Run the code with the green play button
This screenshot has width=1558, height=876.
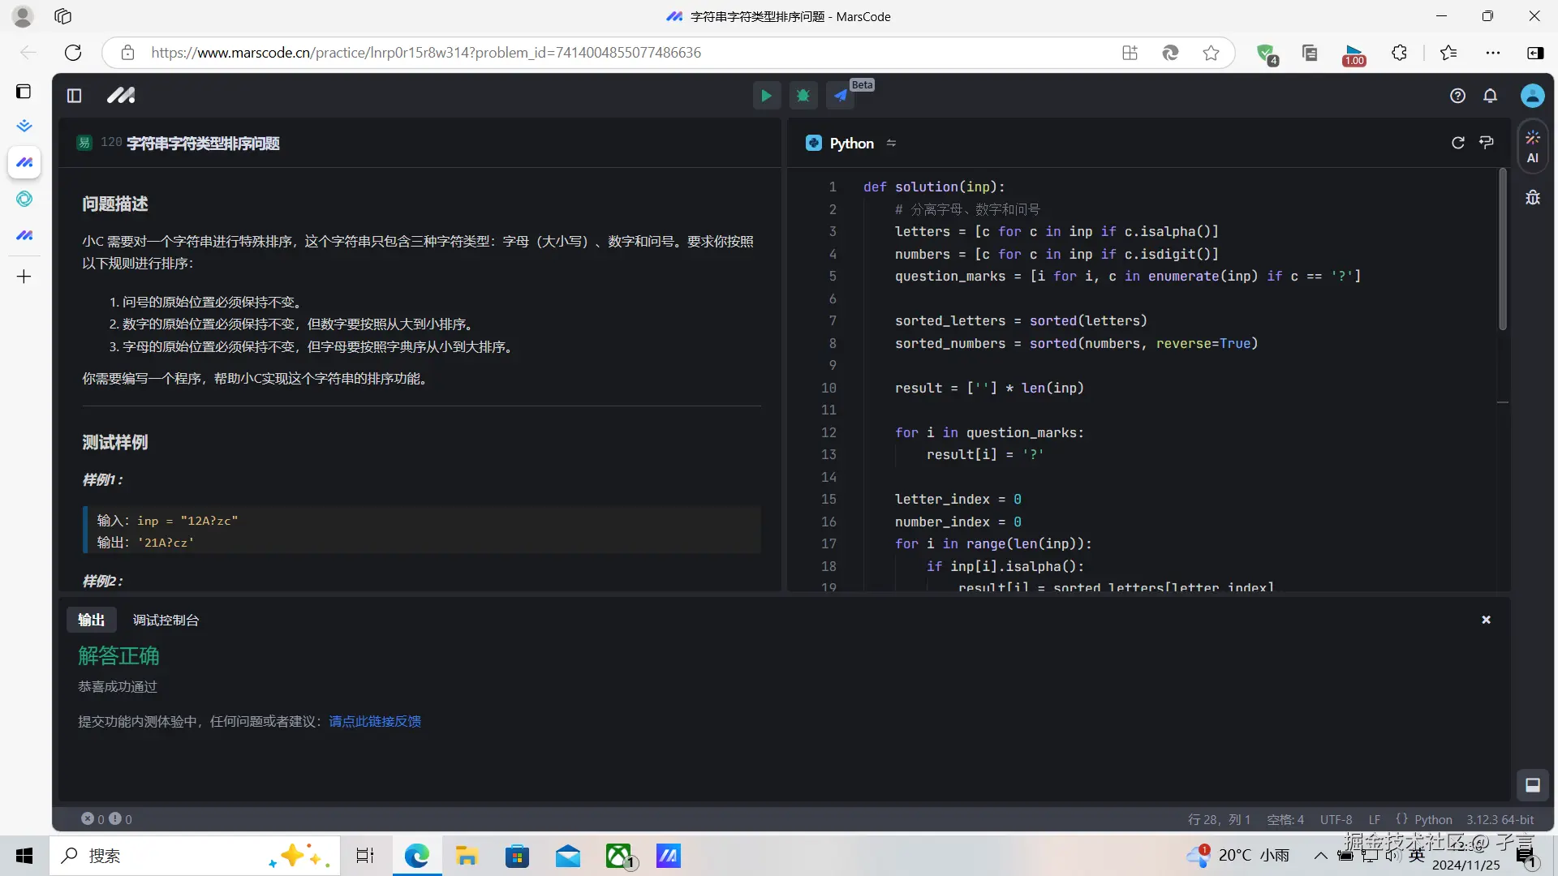tap(765, 96)
